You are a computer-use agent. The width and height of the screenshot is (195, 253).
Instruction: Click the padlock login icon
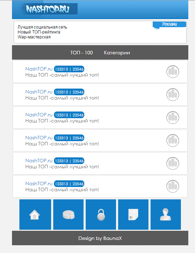[x=101, y=215]
